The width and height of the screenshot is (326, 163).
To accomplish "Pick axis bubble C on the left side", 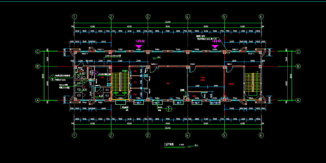I will click(x=37, y=52).
